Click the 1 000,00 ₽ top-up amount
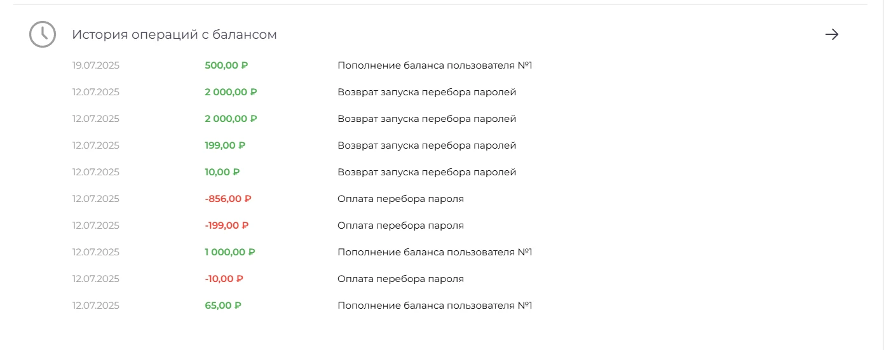This screenshot has width=884, height=350. (230, 252)
